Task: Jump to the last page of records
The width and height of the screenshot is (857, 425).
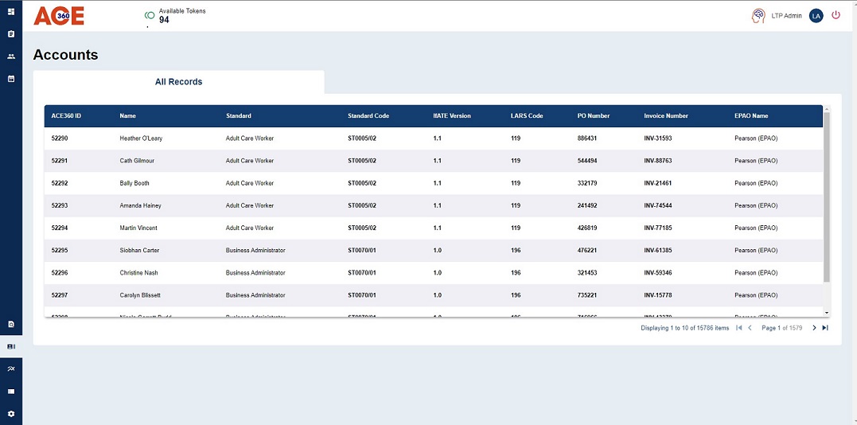Action: (825, 328)
